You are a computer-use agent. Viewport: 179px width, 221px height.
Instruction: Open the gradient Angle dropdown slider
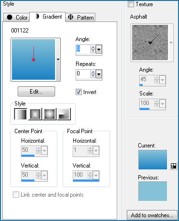[x=99, y=50]
